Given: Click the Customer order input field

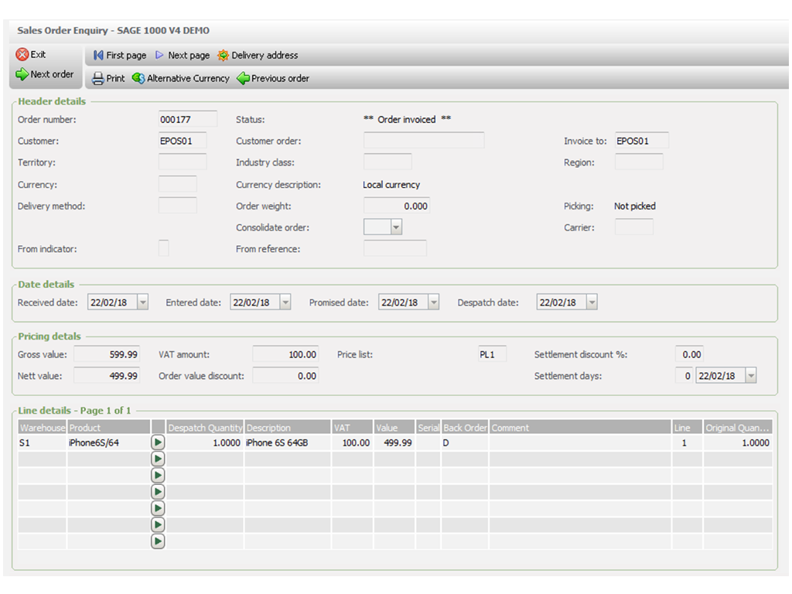Looking at the screenshot, I should [424, 141].
